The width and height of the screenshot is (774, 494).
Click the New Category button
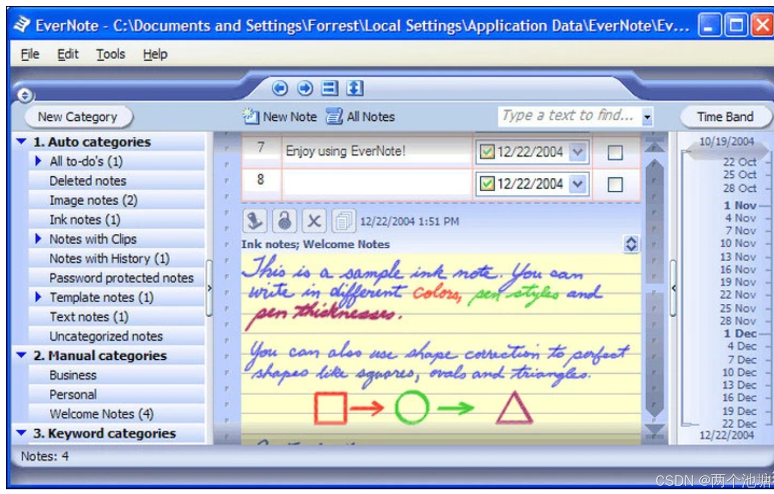78,117
